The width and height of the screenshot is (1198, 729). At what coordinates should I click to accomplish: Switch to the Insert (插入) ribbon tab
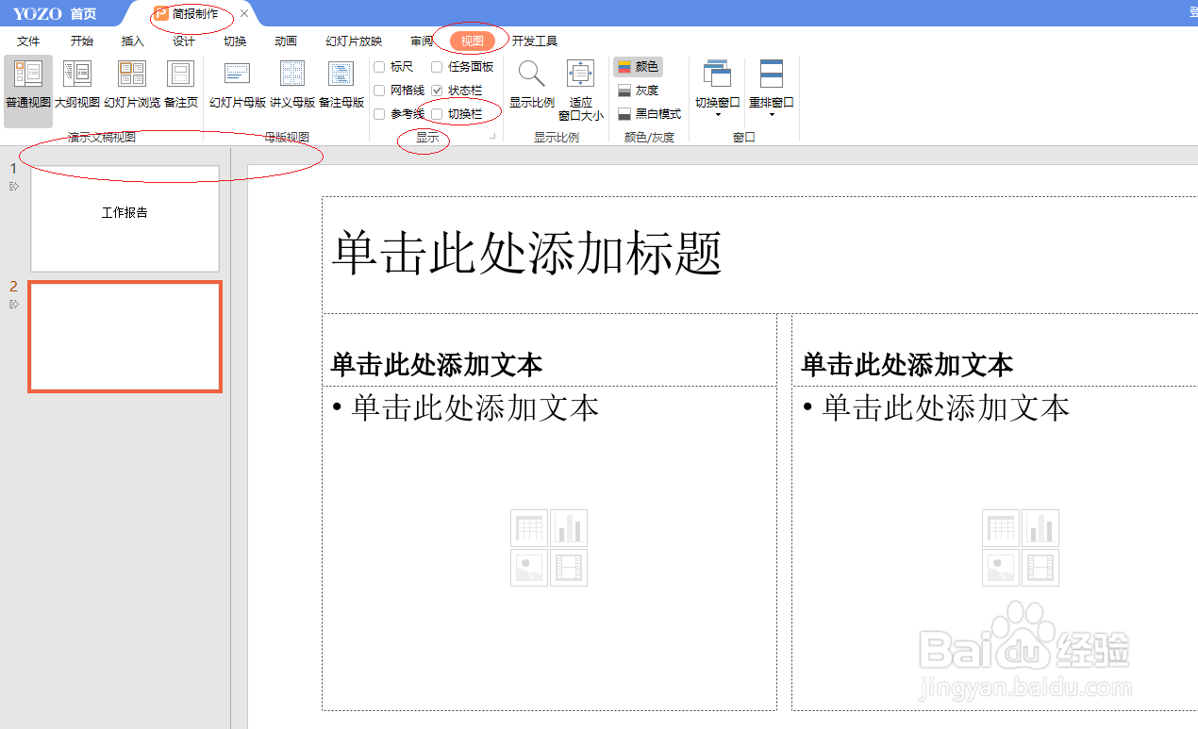pyautogui.click(x=133, y=41)
